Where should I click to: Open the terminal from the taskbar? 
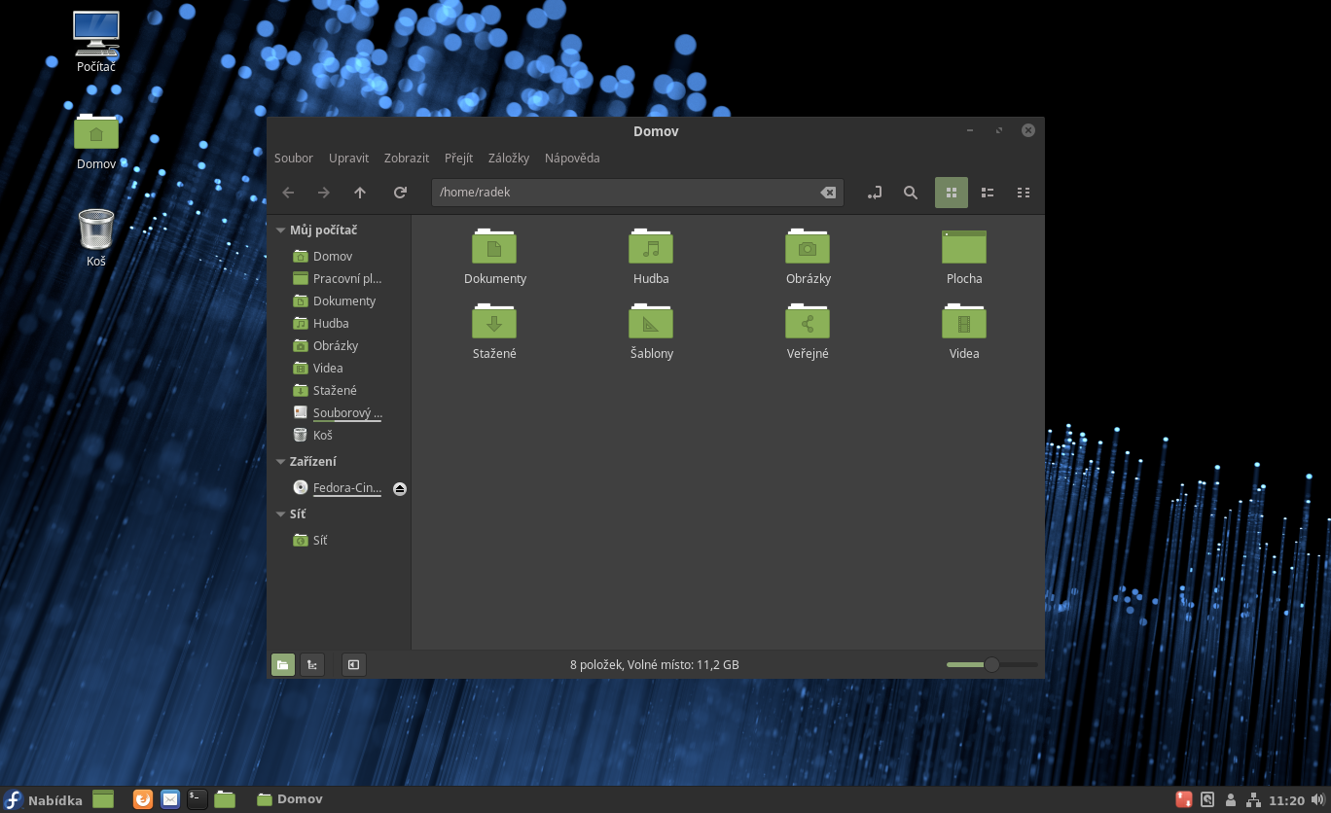click(x=198, y=799)
